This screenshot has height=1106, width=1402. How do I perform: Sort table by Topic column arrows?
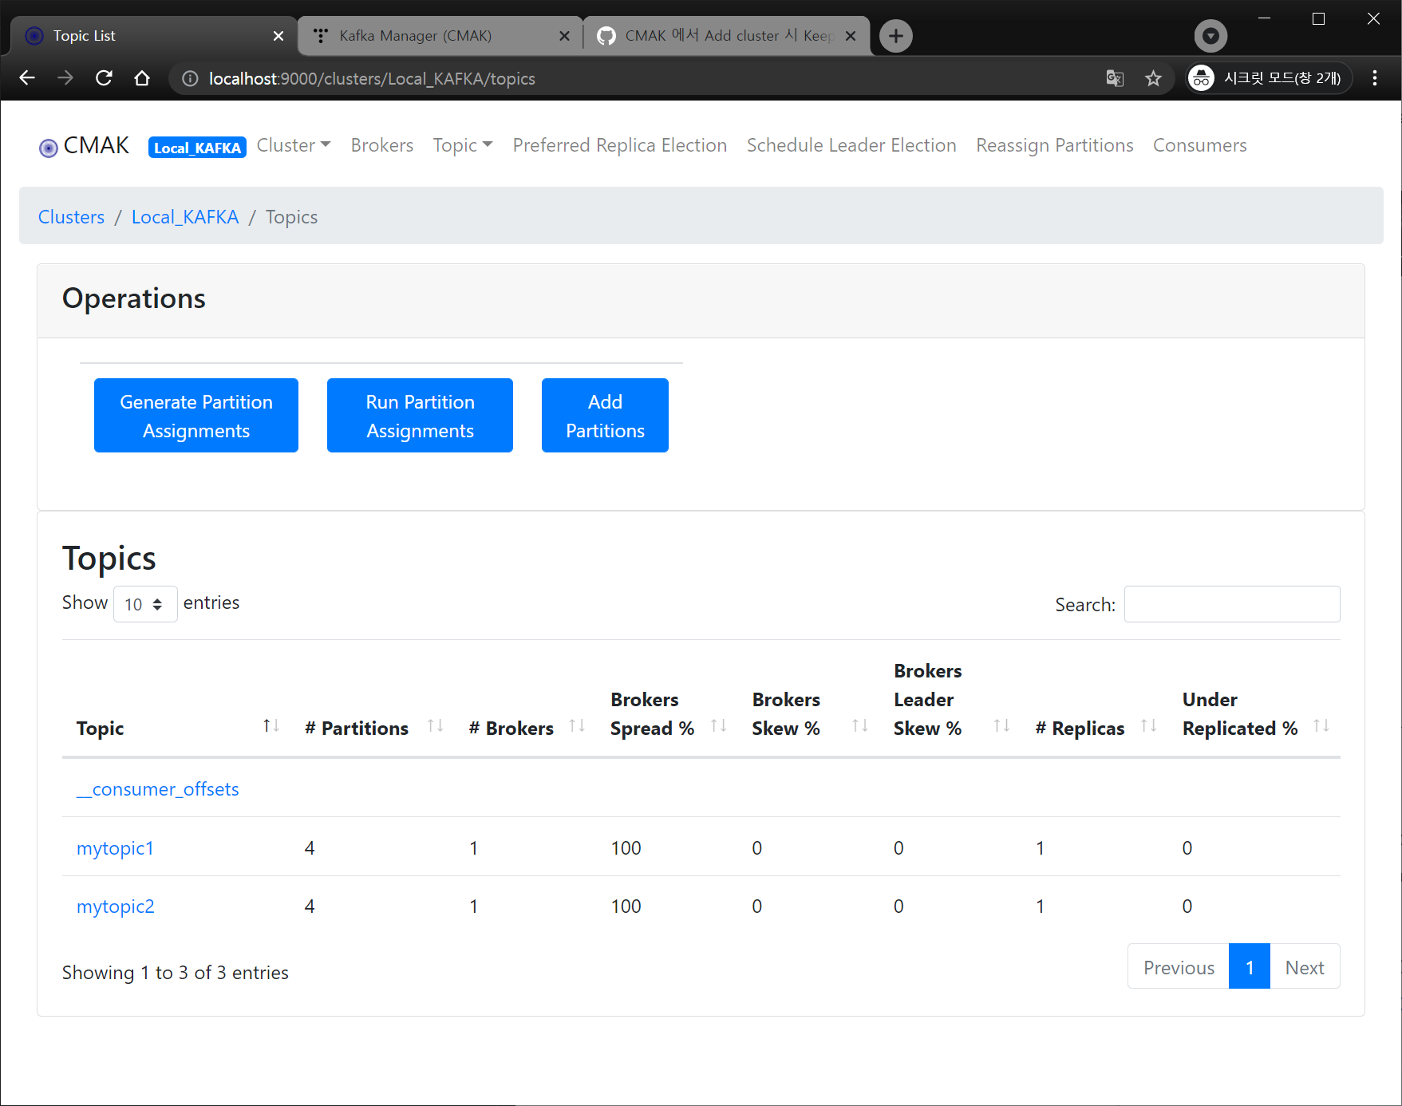(271, 725)
